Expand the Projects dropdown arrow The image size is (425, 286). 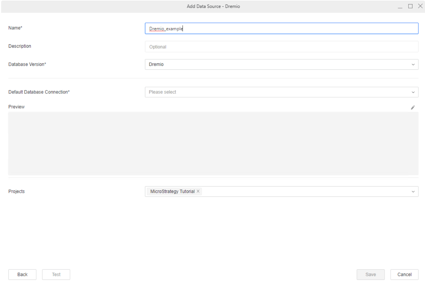(x=413, y=192)
